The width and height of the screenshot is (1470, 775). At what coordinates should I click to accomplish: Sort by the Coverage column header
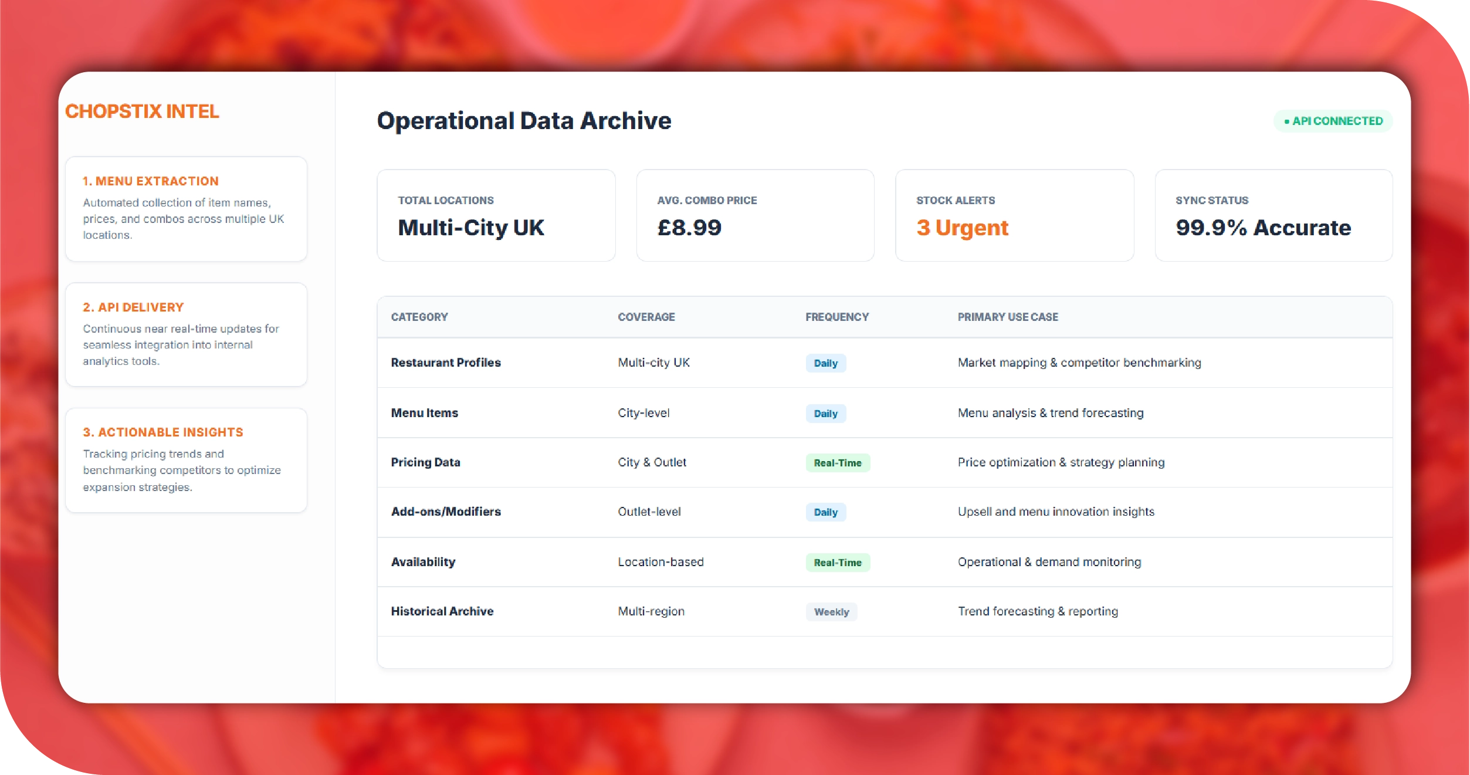pos(646,317)
